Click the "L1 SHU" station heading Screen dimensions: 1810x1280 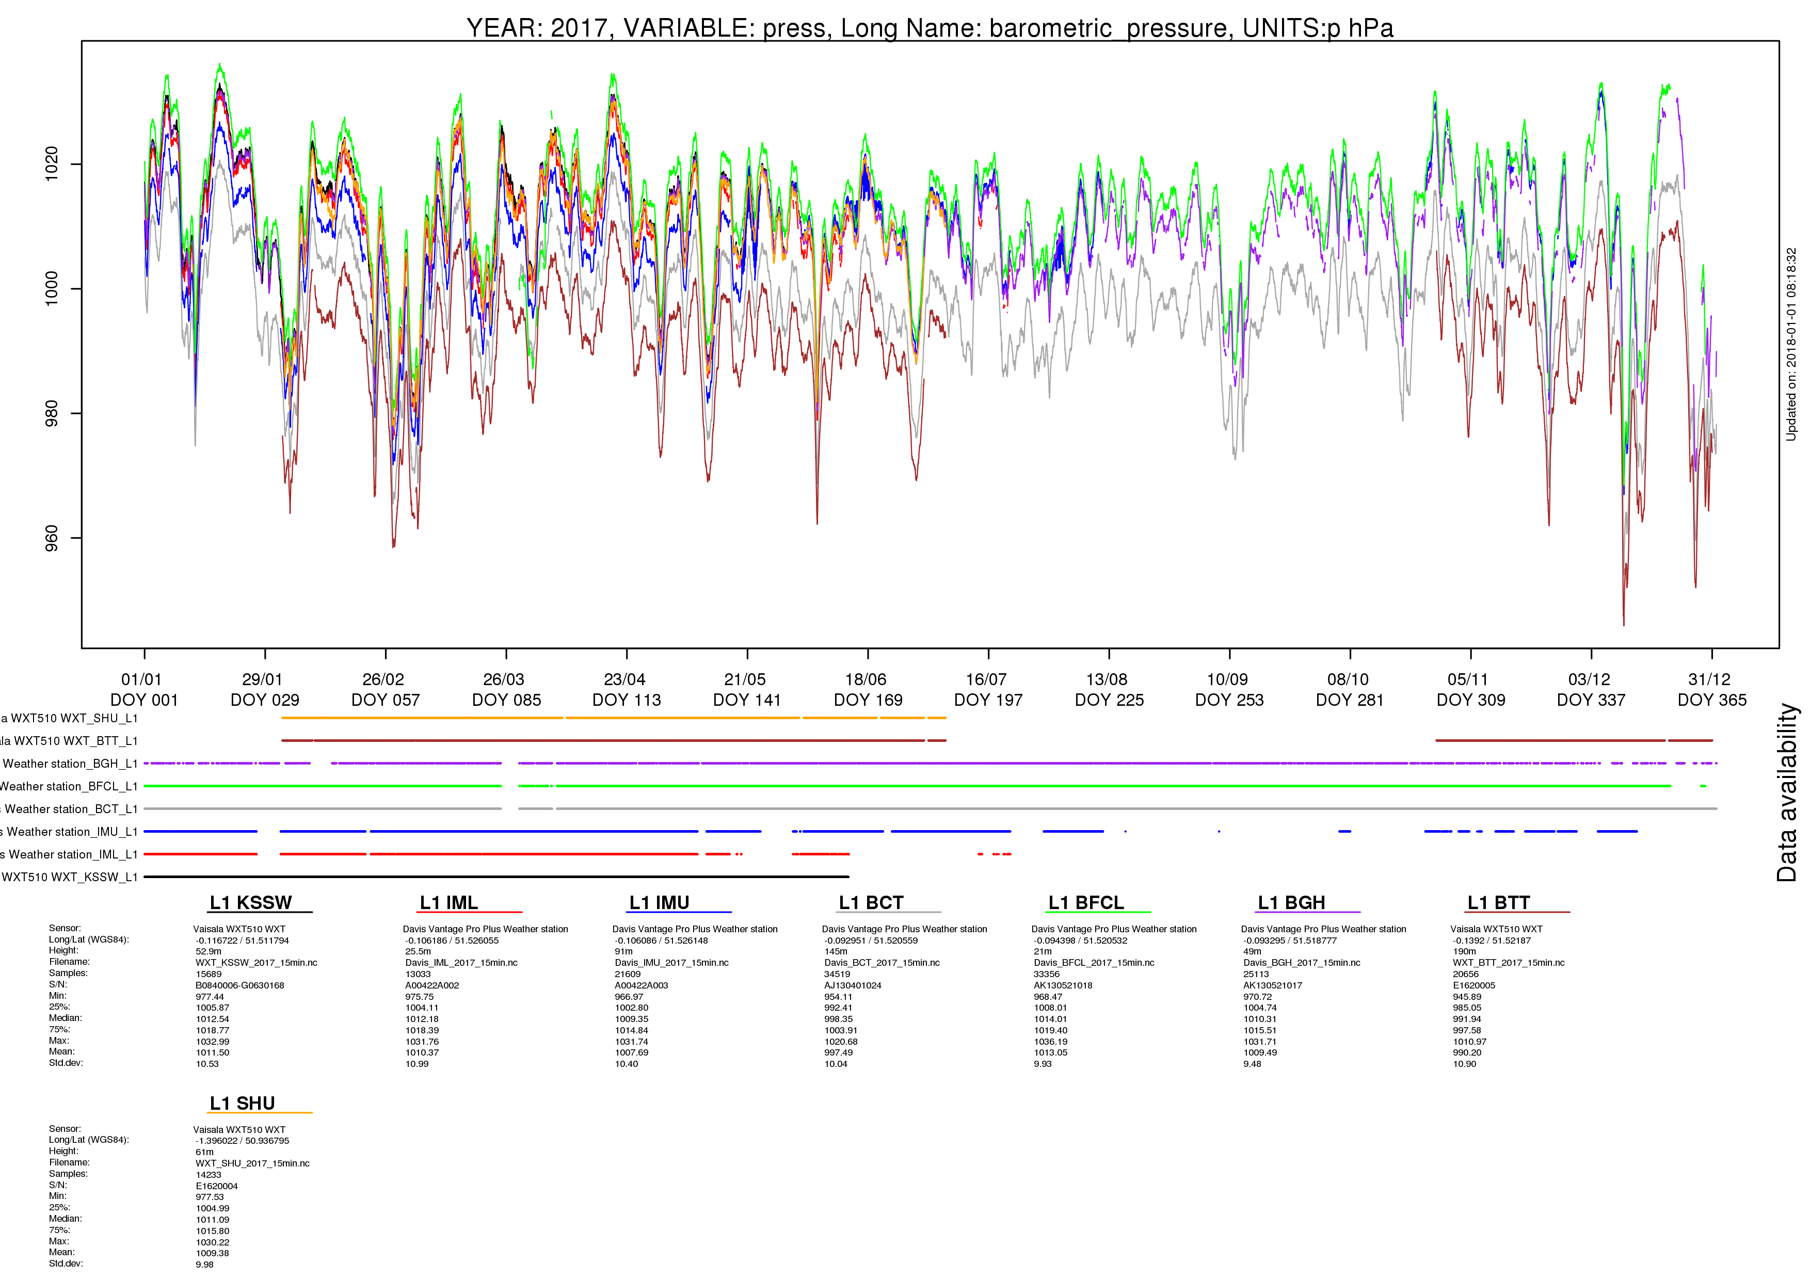[x=242, y=1104]
